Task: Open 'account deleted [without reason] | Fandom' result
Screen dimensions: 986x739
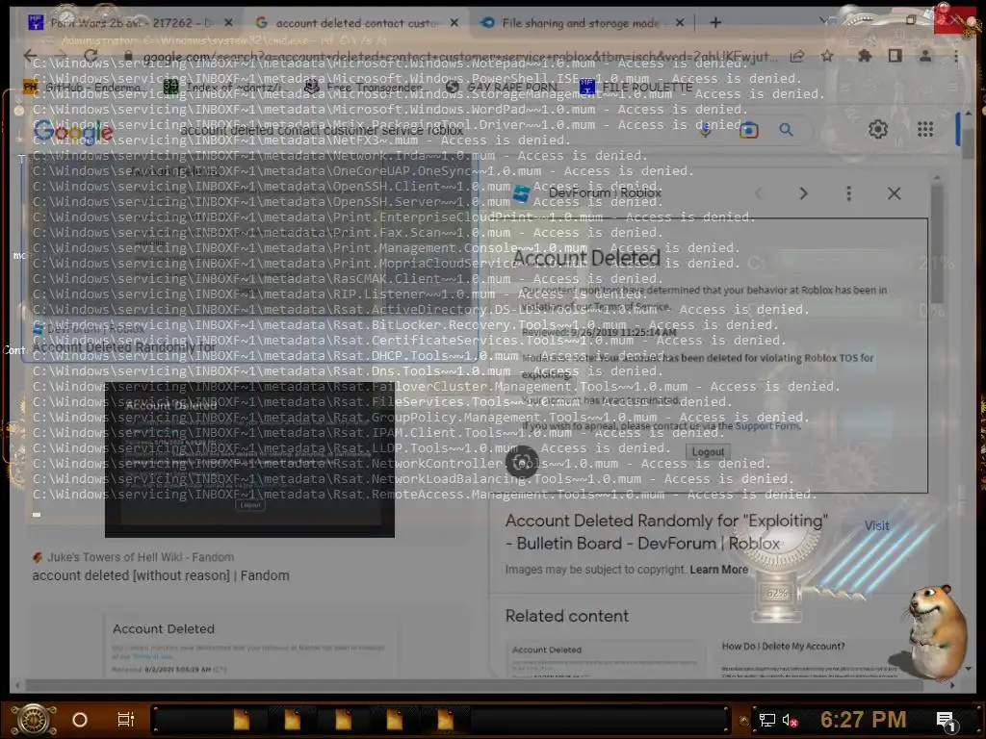Action: (161, 575)
